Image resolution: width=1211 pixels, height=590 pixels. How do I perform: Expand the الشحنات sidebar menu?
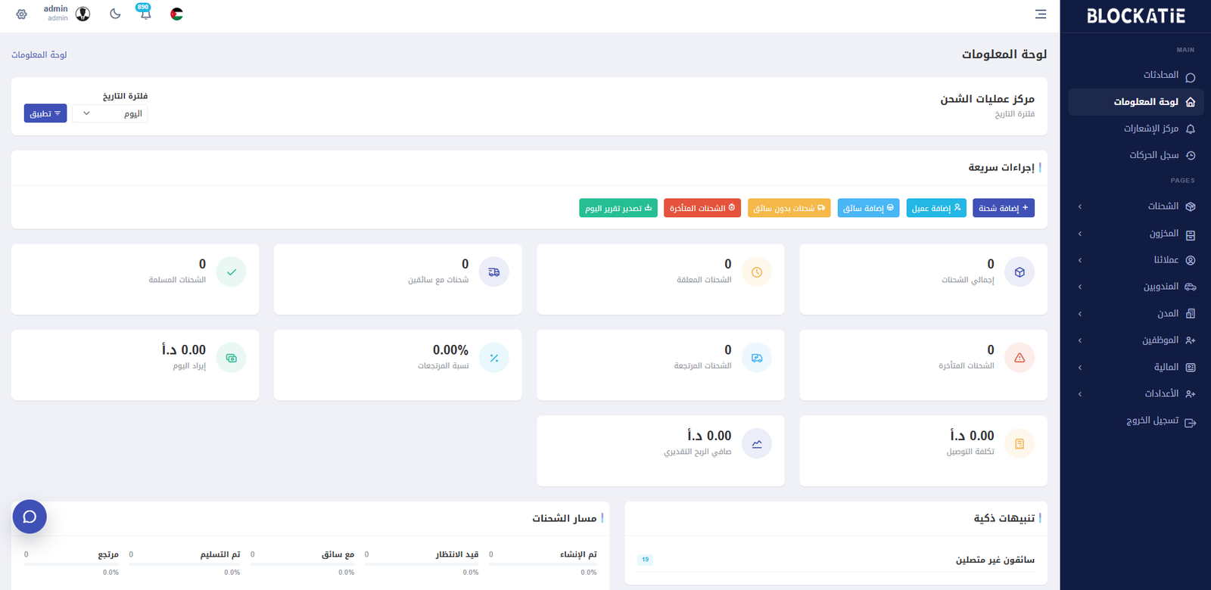click(1135, 206)
